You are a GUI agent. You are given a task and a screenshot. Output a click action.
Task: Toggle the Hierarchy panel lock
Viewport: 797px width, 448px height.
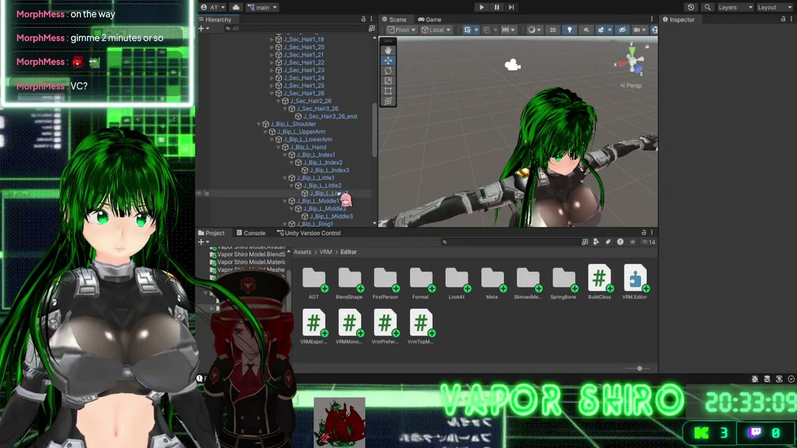coord(364,19)
